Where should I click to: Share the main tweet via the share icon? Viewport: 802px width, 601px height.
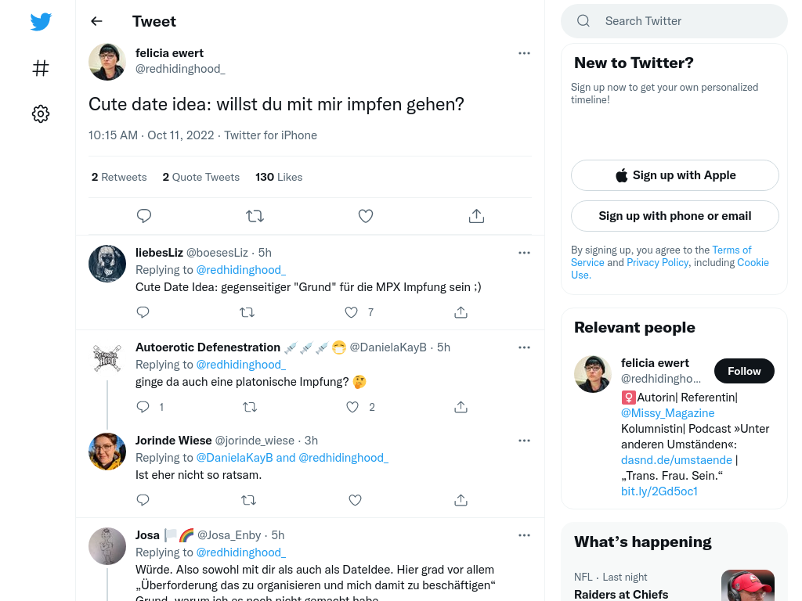click(x=477, y=216)
